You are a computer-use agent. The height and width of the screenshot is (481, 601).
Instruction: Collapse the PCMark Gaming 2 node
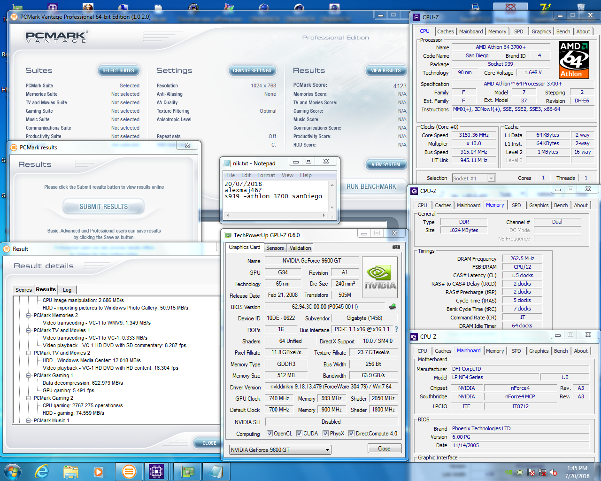tap(29, 398)
